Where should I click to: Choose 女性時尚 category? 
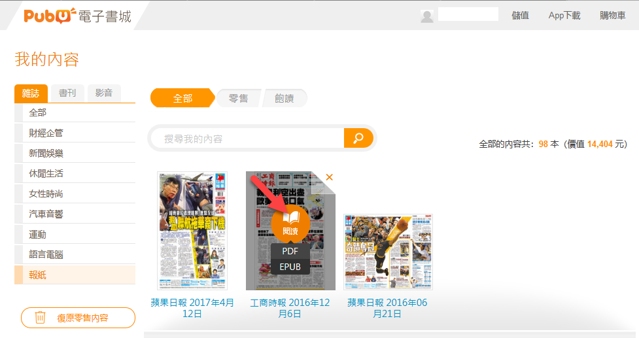click(75, 194)
